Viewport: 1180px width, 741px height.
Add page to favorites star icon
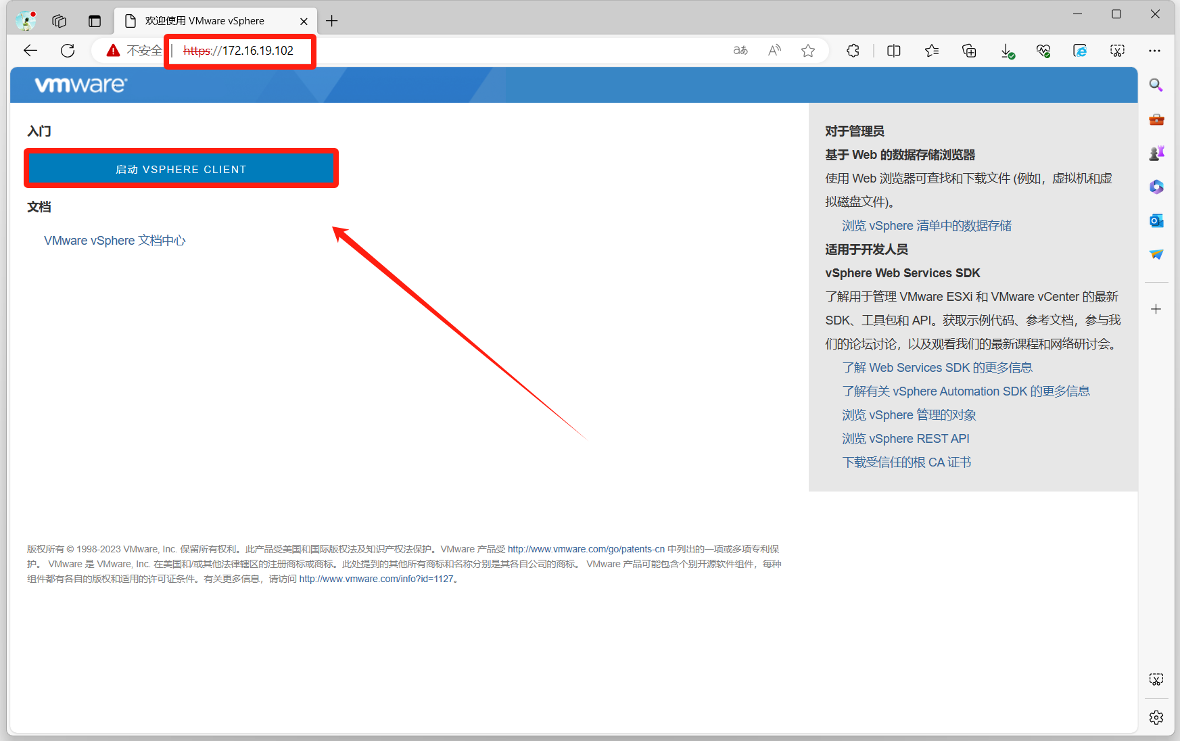coord(807,51)
